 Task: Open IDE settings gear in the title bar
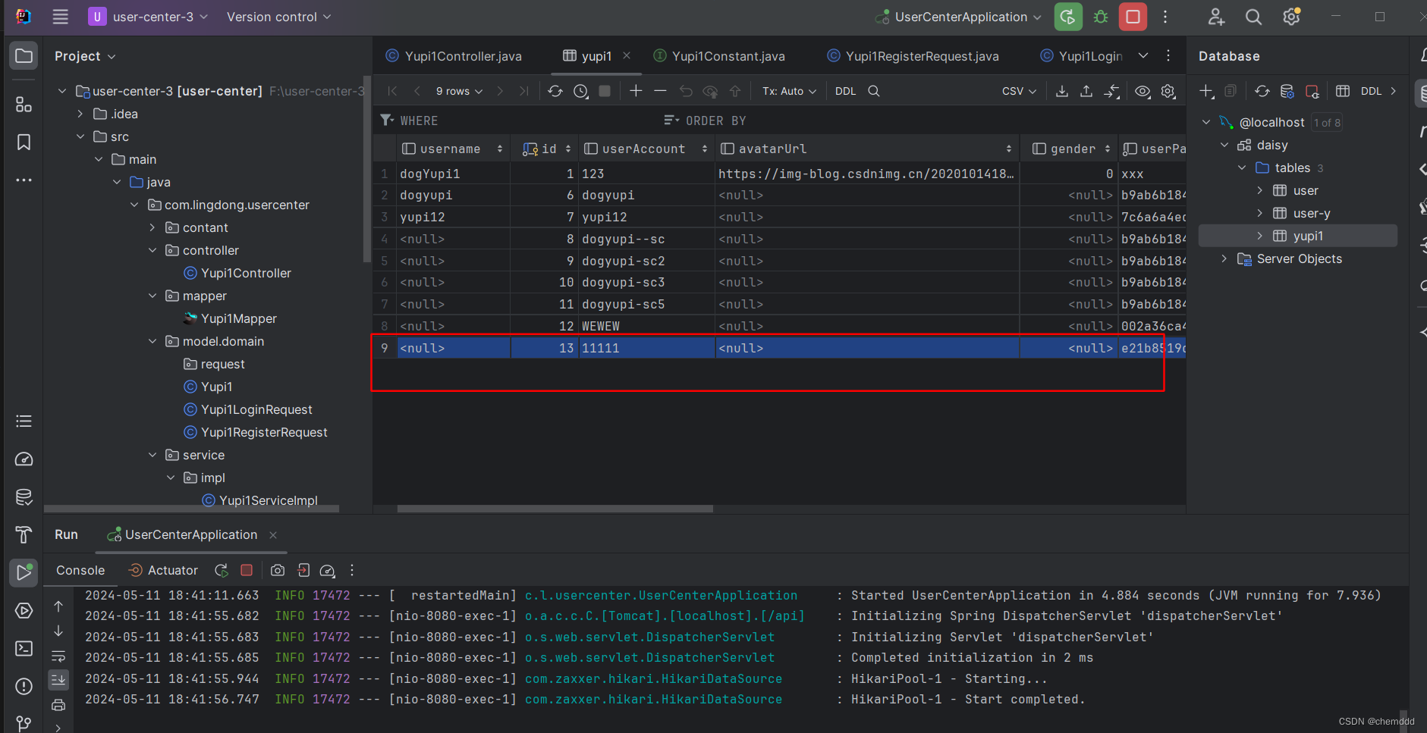pyautogui.click(x=1291, y=17)
